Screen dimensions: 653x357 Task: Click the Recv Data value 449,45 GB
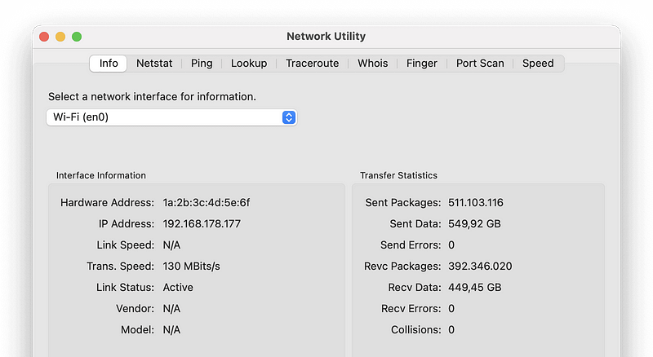point(475,288)
